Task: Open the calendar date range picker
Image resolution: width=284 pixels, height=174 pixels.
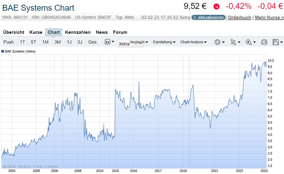Action: (109, 42)
